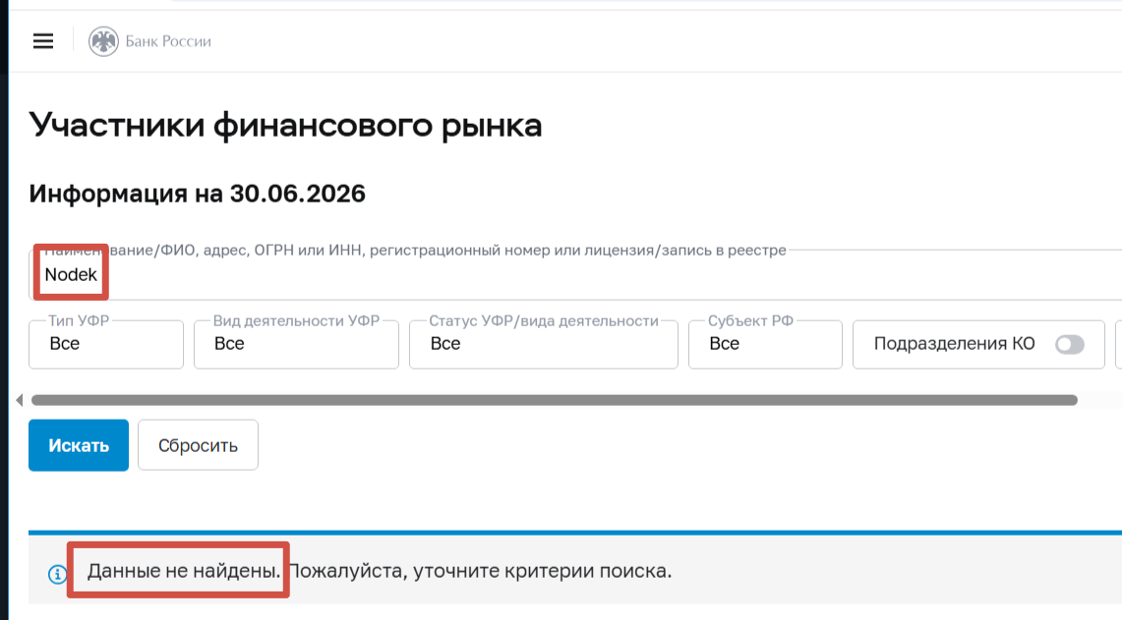Click the partially visible filter box at the right edge
1122x620 pixels.
pyautogui.click(x=1118, y=344)
